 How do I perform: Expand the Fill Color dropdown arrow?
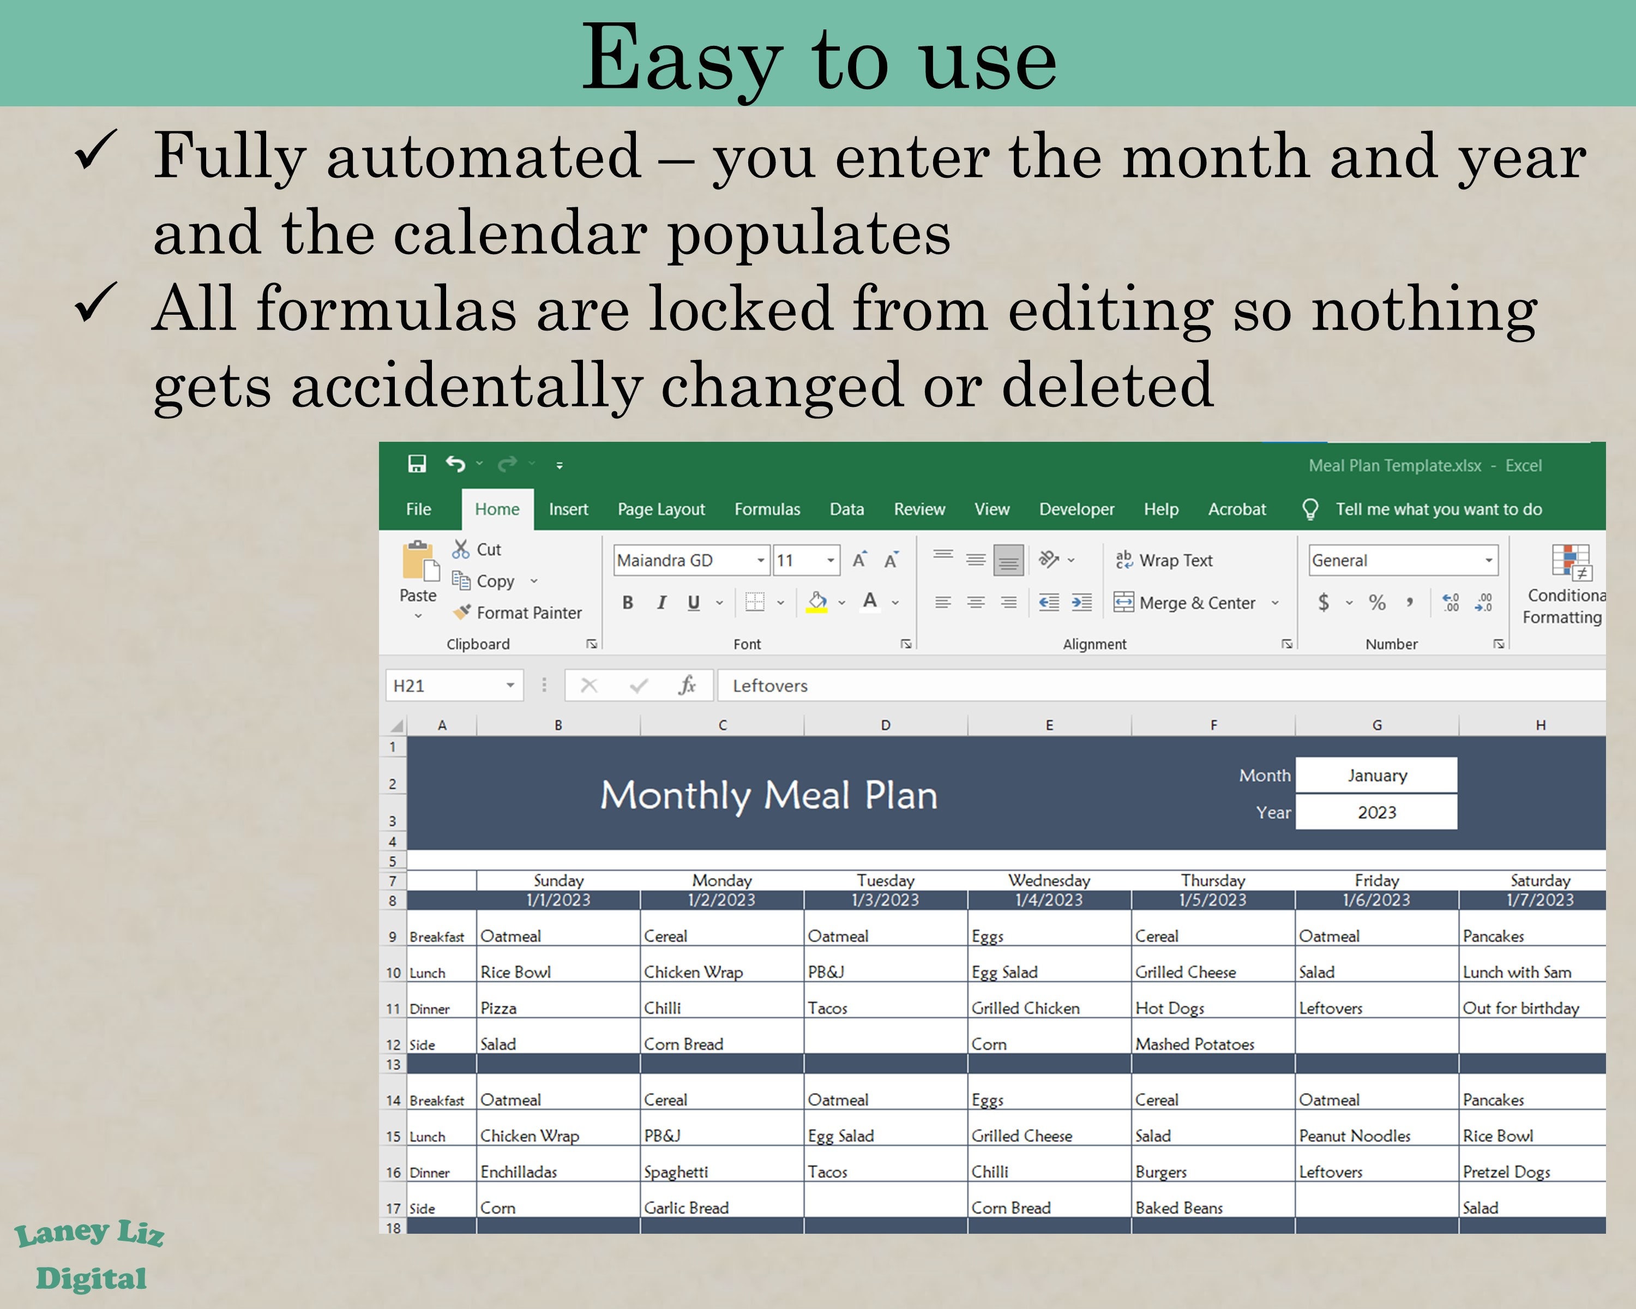pos(841,602)
